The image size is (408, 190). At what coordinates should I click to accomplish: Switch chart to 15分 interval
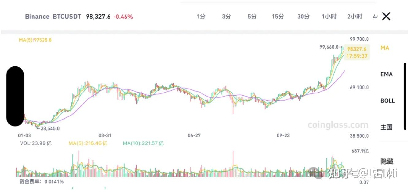tap(278, 17)
